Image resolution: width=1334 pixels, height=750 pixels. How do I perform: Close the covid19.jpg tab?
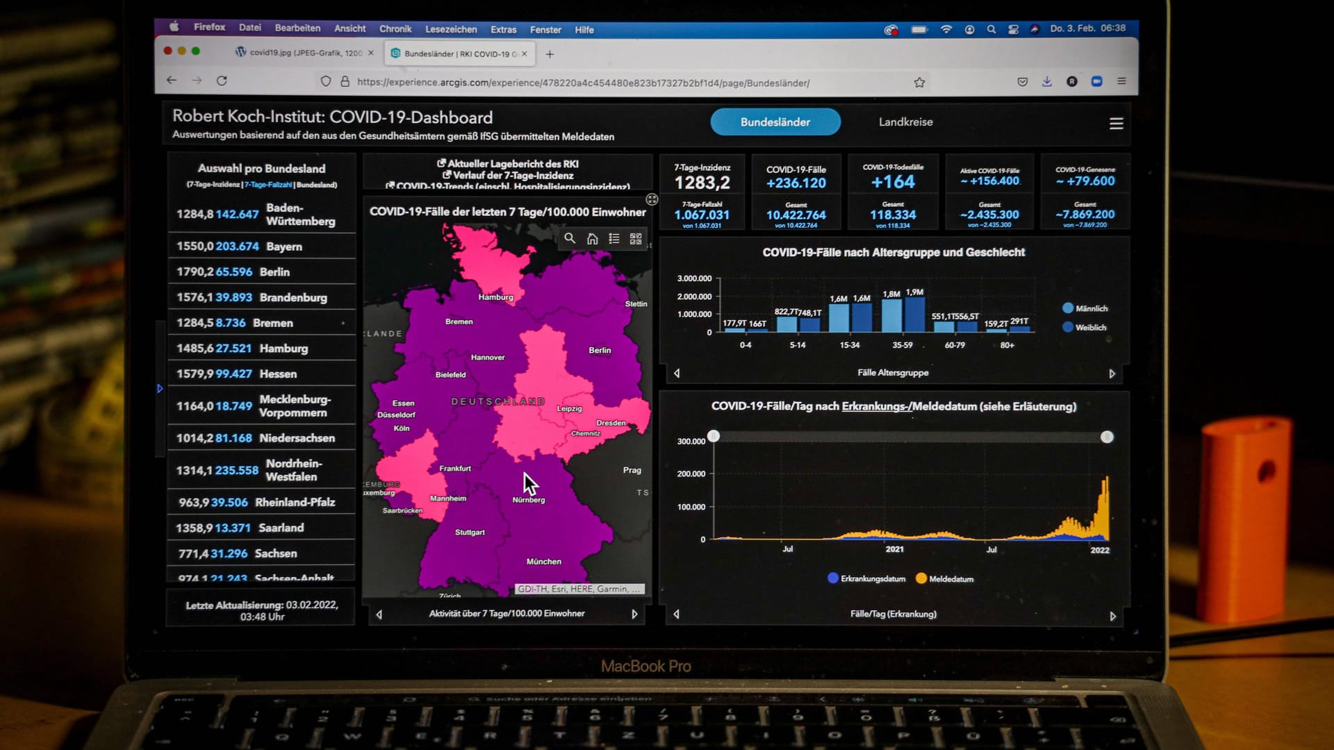pos(371,53)
